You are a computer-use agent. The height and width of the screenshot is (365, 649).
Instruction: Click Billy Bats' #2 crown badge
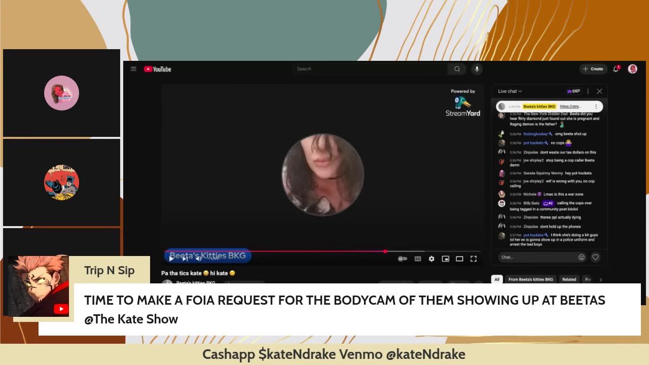coord(548,203)
